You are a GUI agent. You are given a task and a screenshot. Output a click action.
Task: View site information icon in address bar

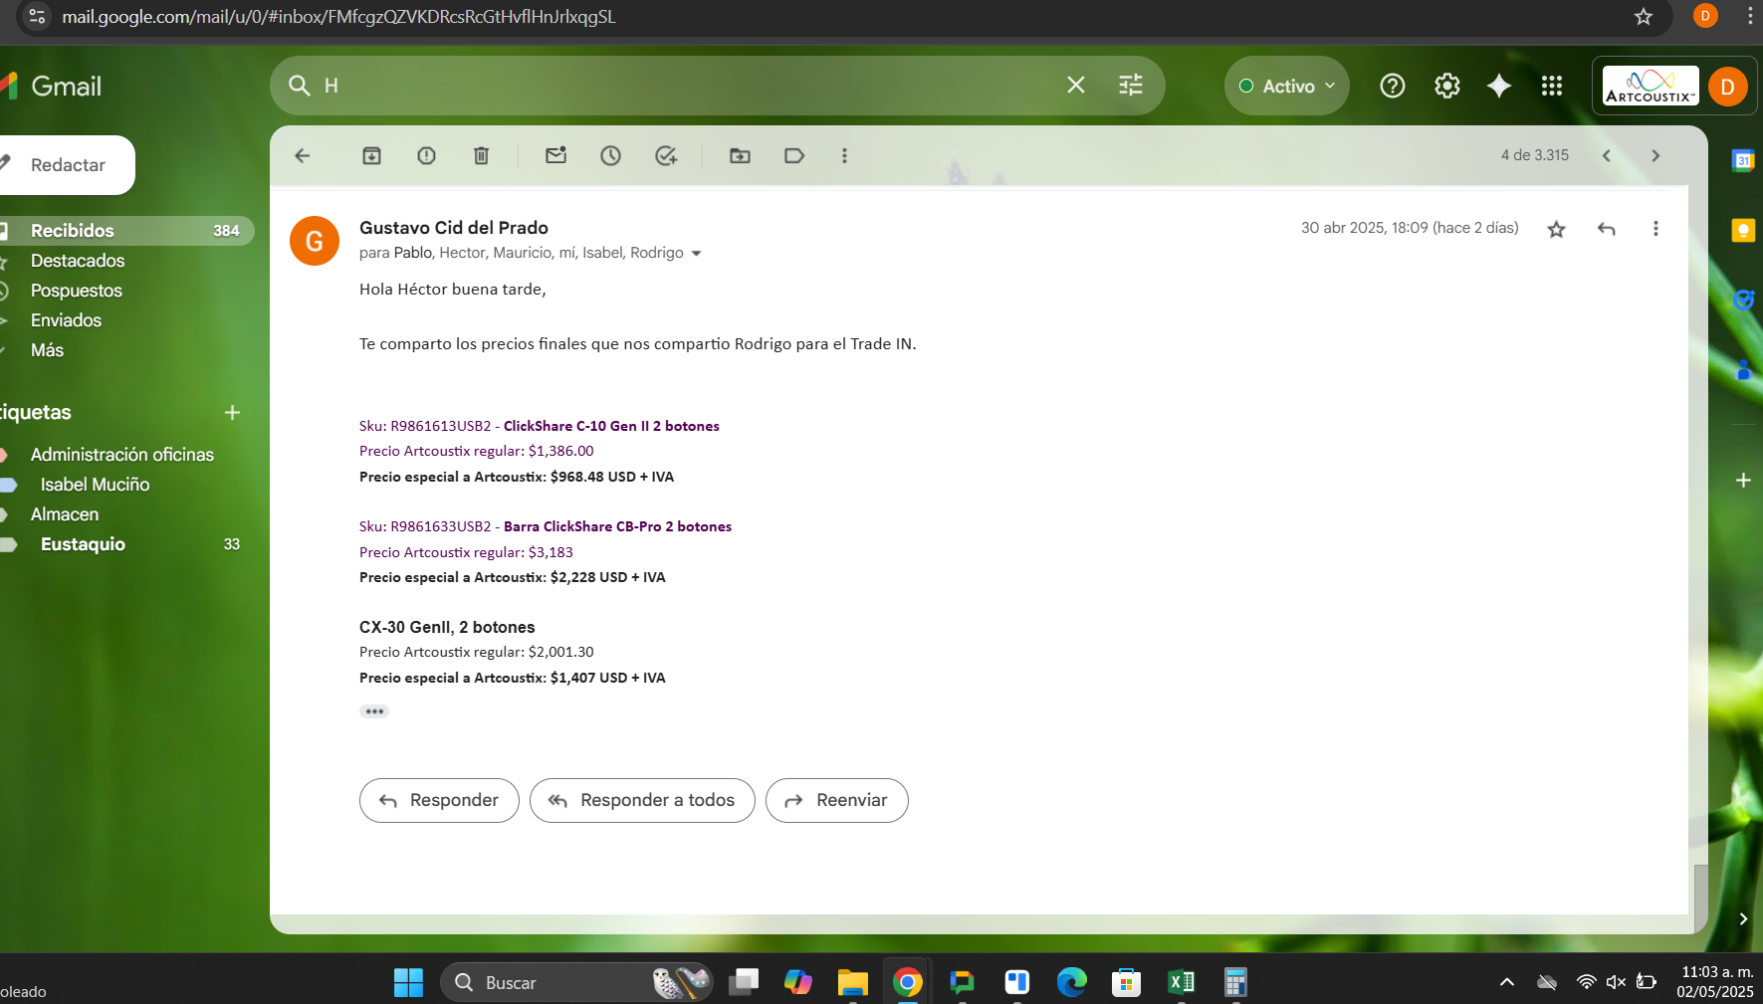coord(38,17)
